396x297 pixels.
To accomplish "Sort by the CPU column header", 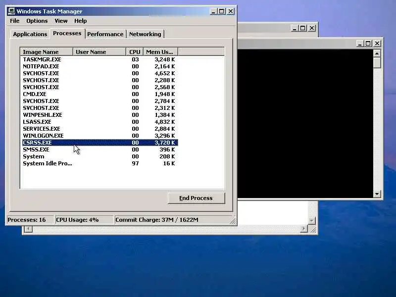I will point(135,52).
